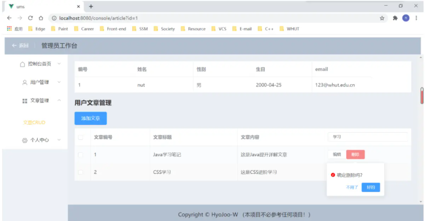Collapse the 文章管理 menu chevron
Viewport: 425px width, 221px height.
[x=59, y=100]
